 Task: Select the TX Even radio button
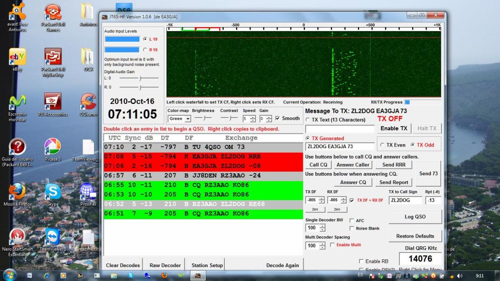tap(382, 145)
